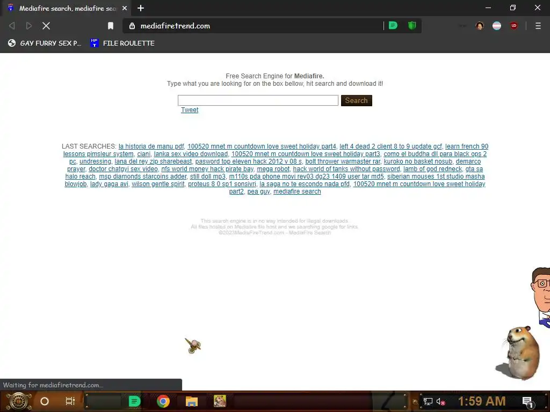Open a new browser tab
This screenshot has width=550, height=412.
click(x=141, y=8)
